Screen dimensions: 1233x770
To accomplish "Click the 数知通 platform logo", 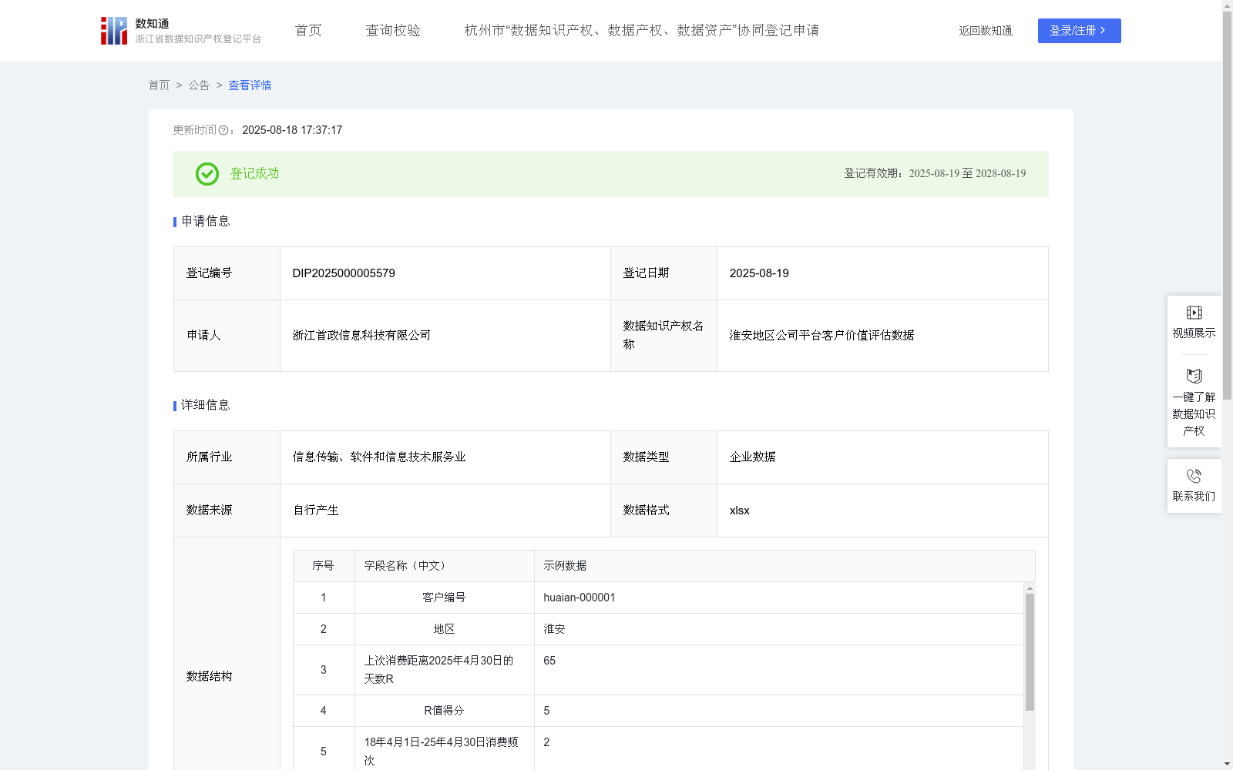I will pos(180,31).
